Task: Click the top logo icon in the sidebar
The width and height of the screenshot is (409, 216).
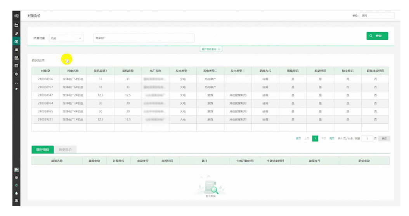Action: pos(16,16)
